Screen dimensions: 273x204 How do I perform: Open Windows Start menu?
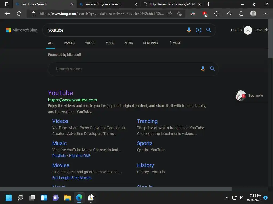[x=9, y=198]
